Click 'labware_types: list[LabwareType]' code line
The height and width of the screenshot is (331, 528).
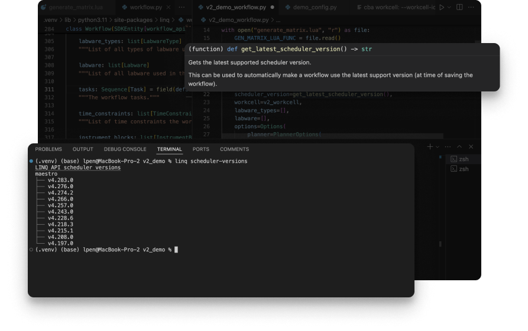[130, 41]
